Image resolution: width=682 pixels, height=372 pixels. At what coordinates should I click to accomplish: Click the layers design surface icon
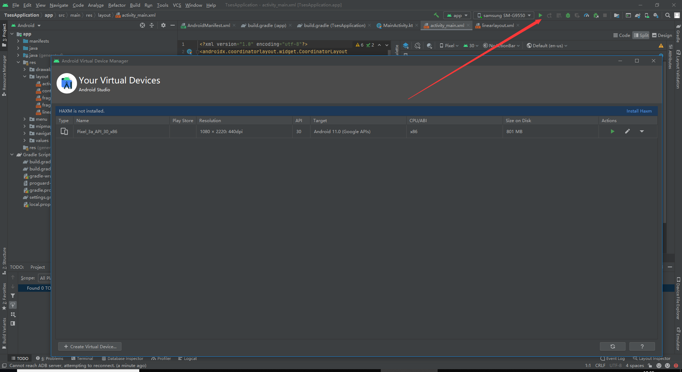(406, 46)
